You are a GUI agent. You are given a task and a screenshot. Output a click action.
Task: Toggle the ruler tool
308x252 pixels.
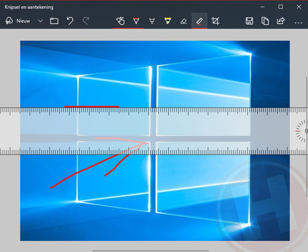click(x=199, y=21)
